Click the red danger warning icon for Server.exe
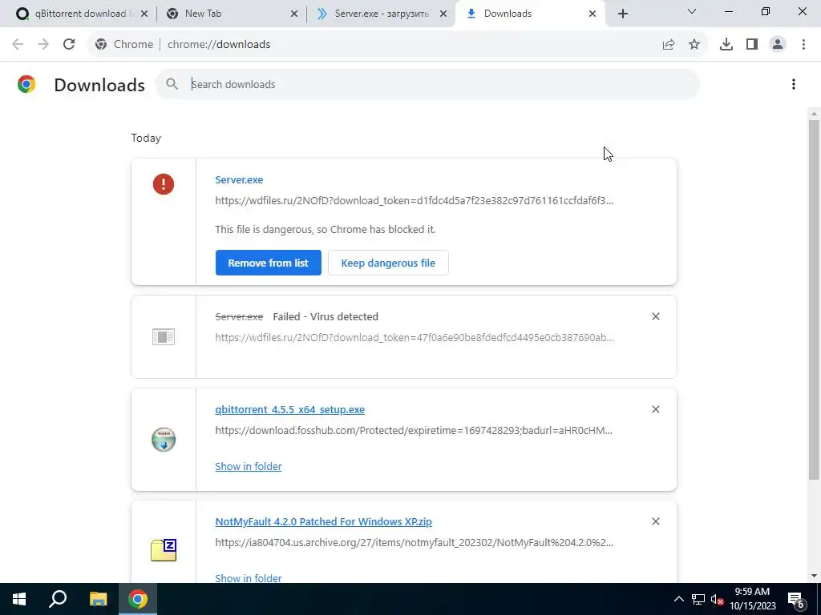The width and height of the screenshot is (821, 615). tap(164, 184)
